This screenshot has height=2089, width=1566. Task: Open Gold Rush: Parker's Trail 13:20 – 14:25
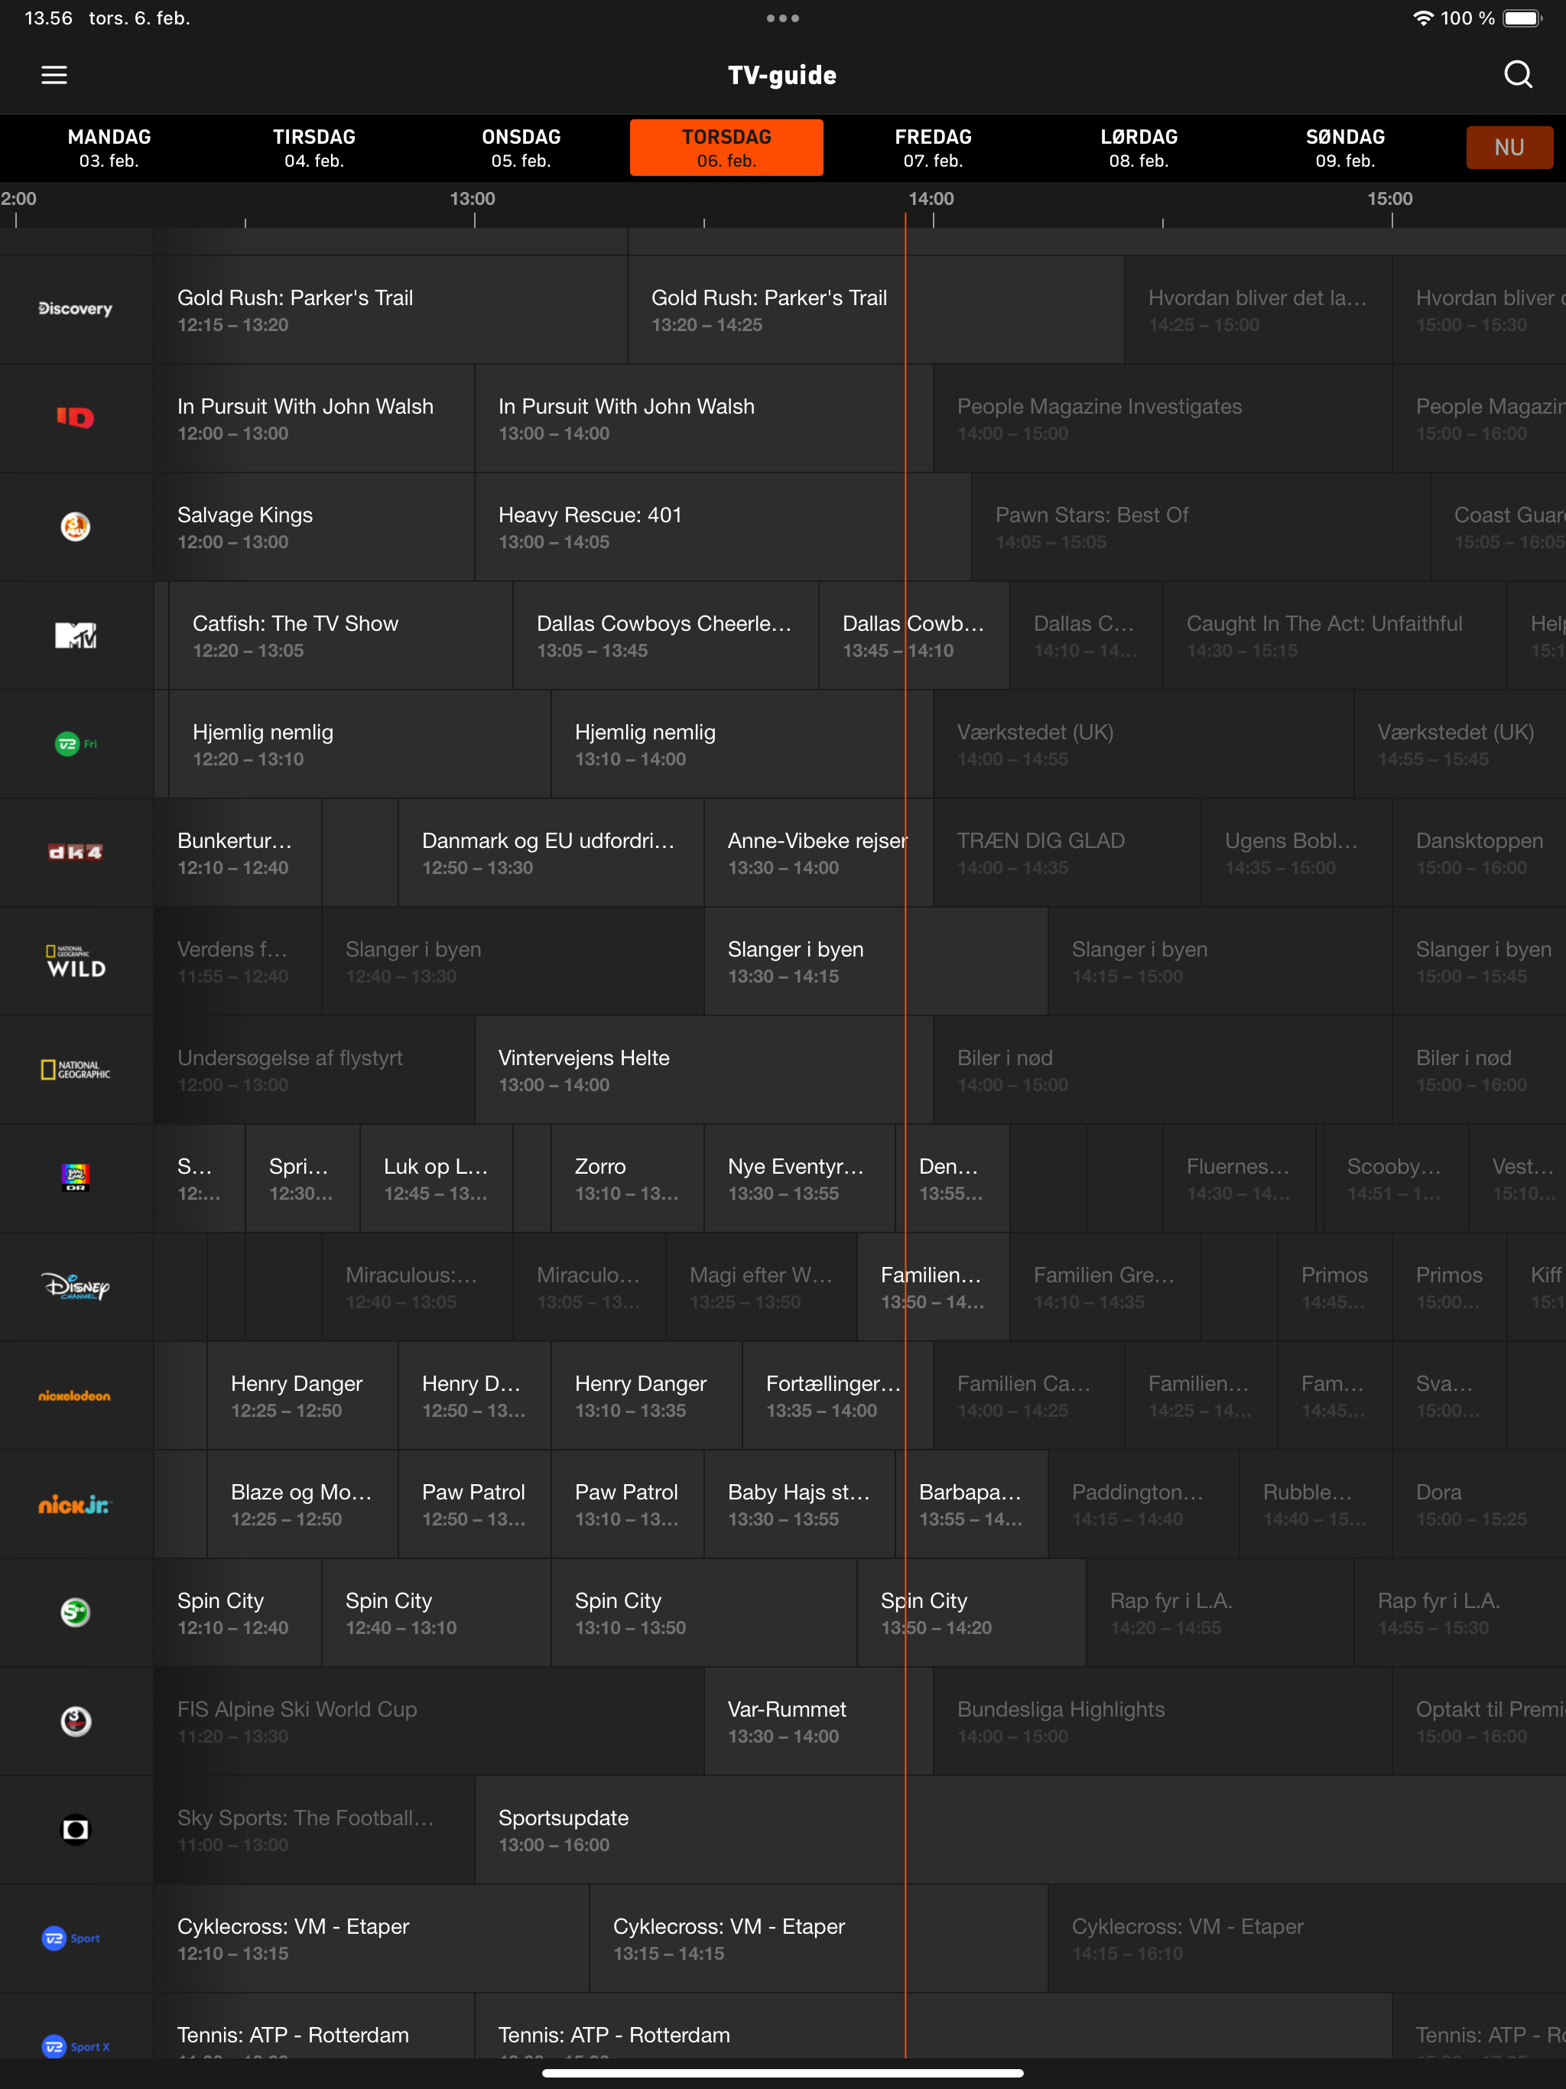click(876, 310)
